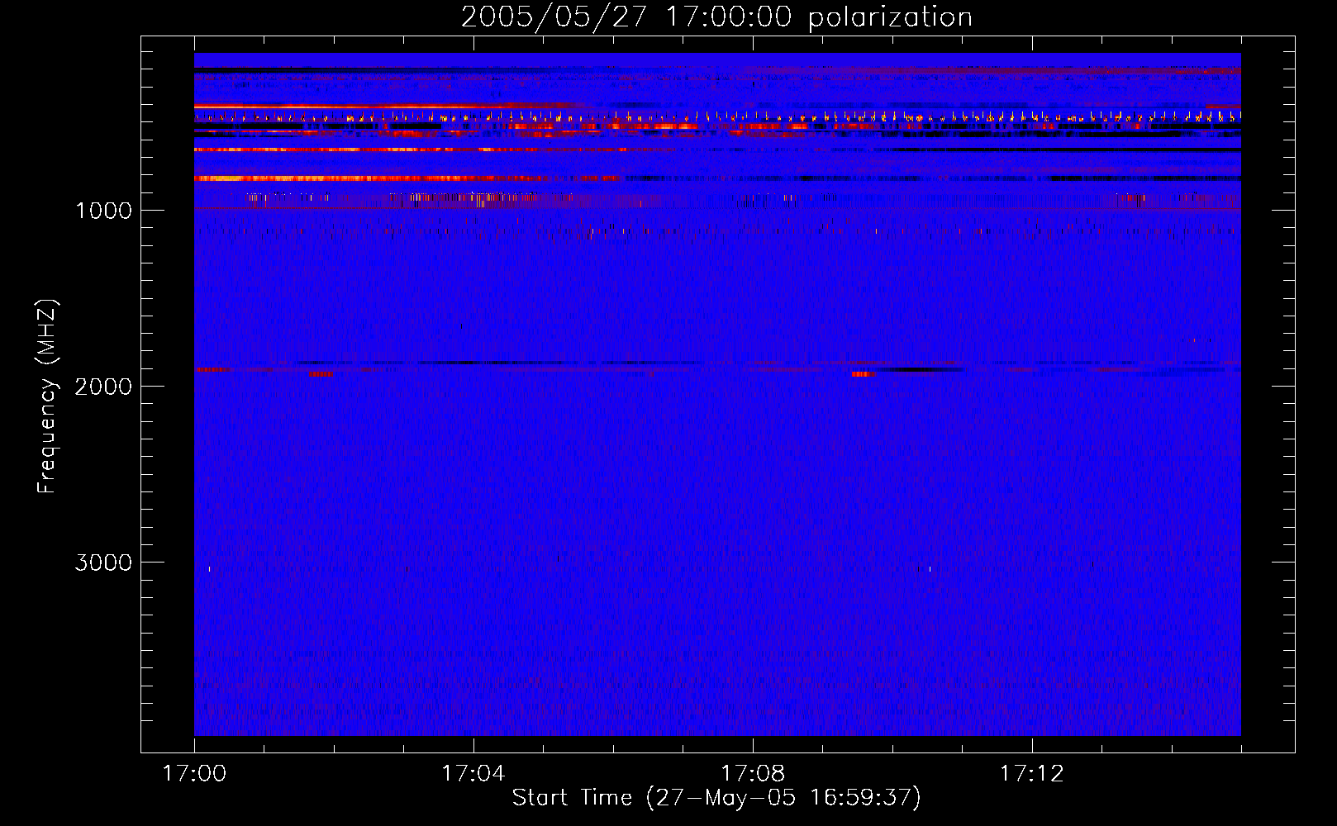Select the 'Frequency (MHZ)' y-axis label

pos(47,396)
